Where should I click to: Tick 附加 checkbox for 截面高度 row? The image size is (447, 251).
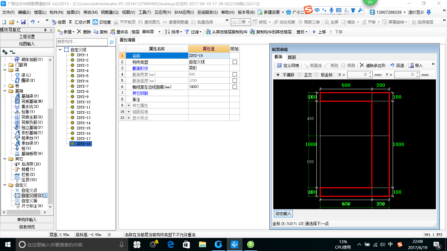point(235,81)
